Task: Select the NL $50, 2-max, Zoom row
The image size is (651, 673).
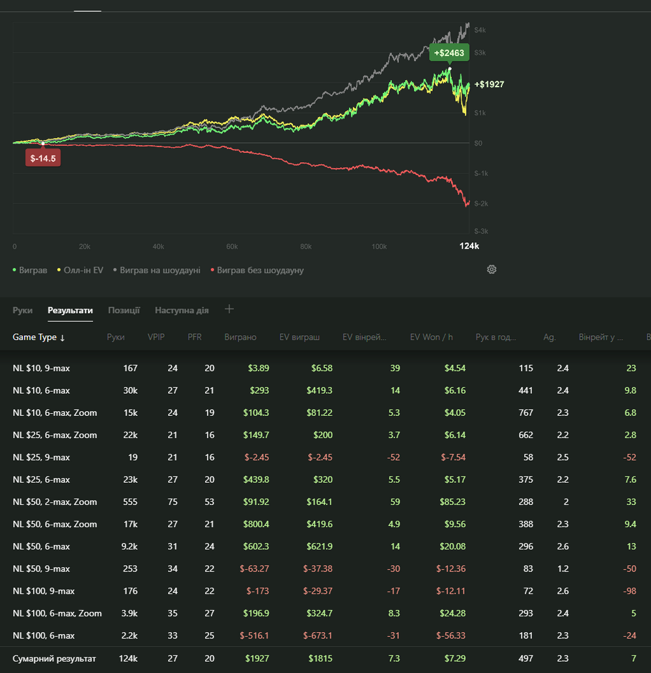Action: coord(55,502)
